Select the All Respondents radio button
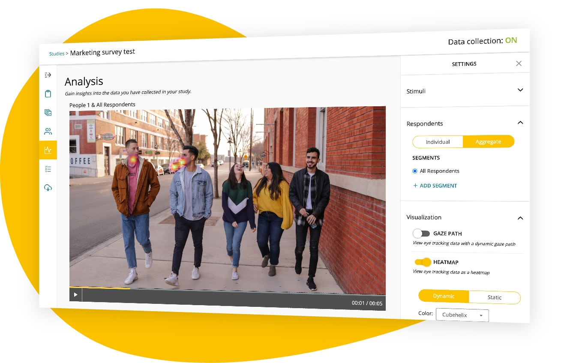 click(x=414, y=171)
